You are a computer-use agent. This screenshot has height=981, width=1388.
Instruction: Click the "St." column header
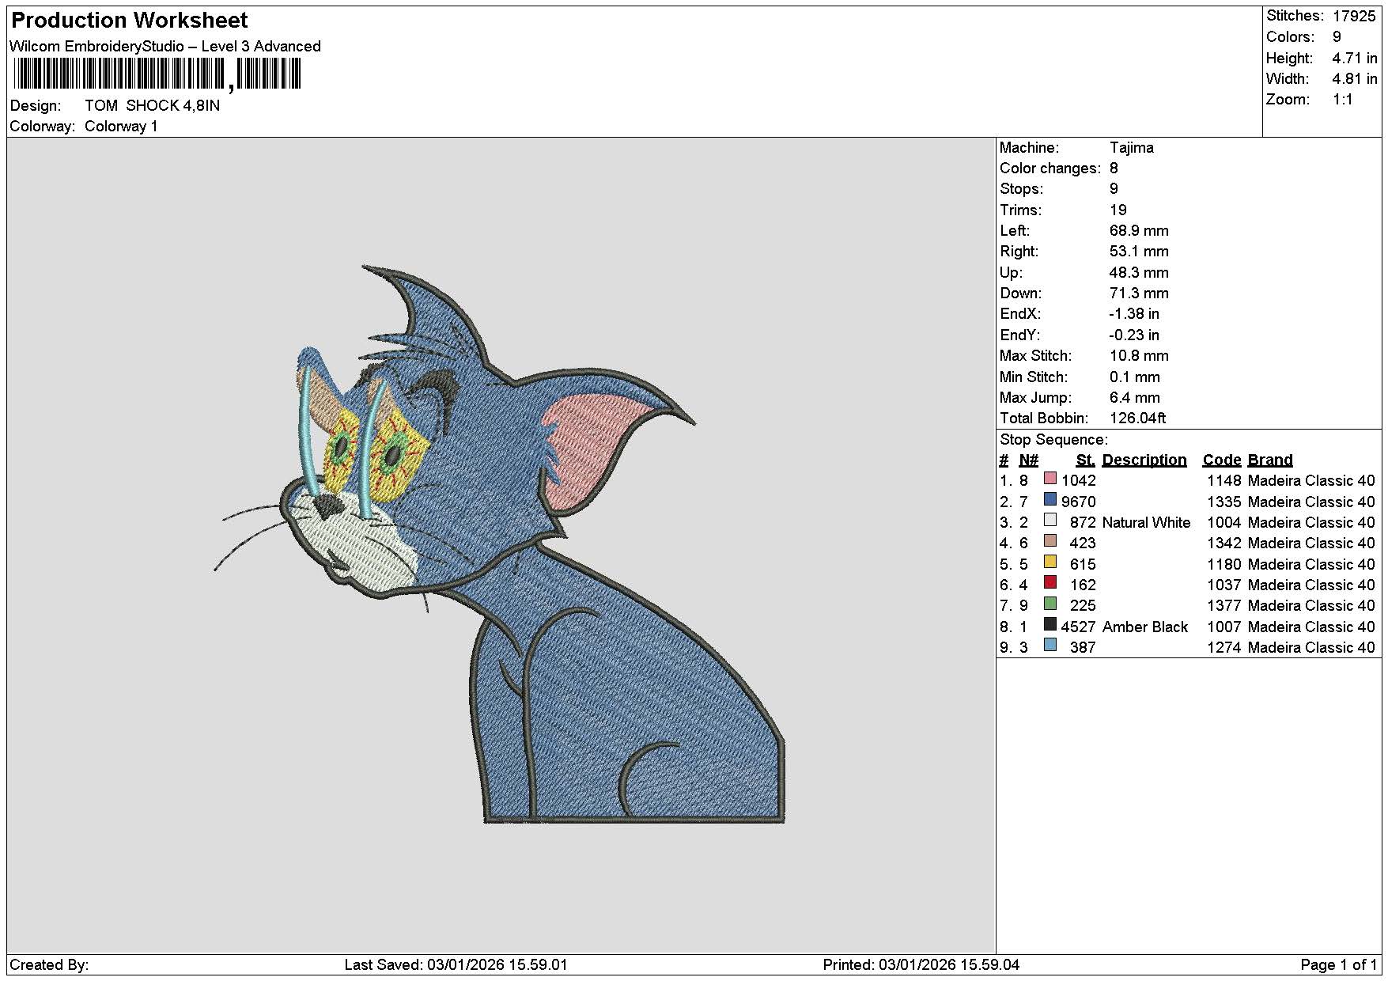click(1086, 460)
